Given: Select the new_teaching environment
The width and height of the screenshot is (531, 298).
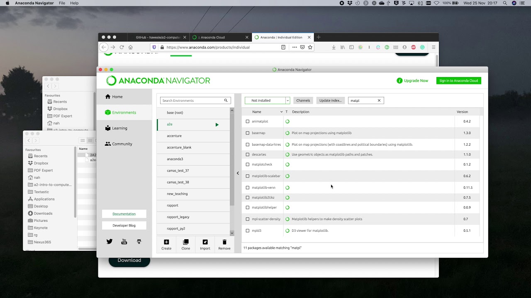Looking at the screenshot, I should [193, 194].
